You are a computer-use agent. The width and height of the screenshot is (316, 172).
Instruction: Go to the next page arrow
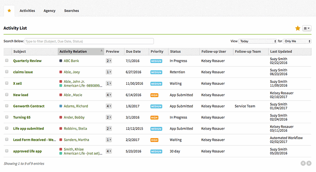pyautogui.click(x=309, y=163)
